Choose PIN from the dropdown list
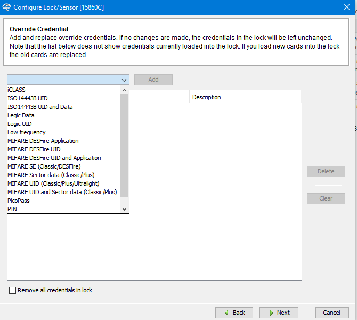Screen dimensions: 357x320 [x=12, y=209]
